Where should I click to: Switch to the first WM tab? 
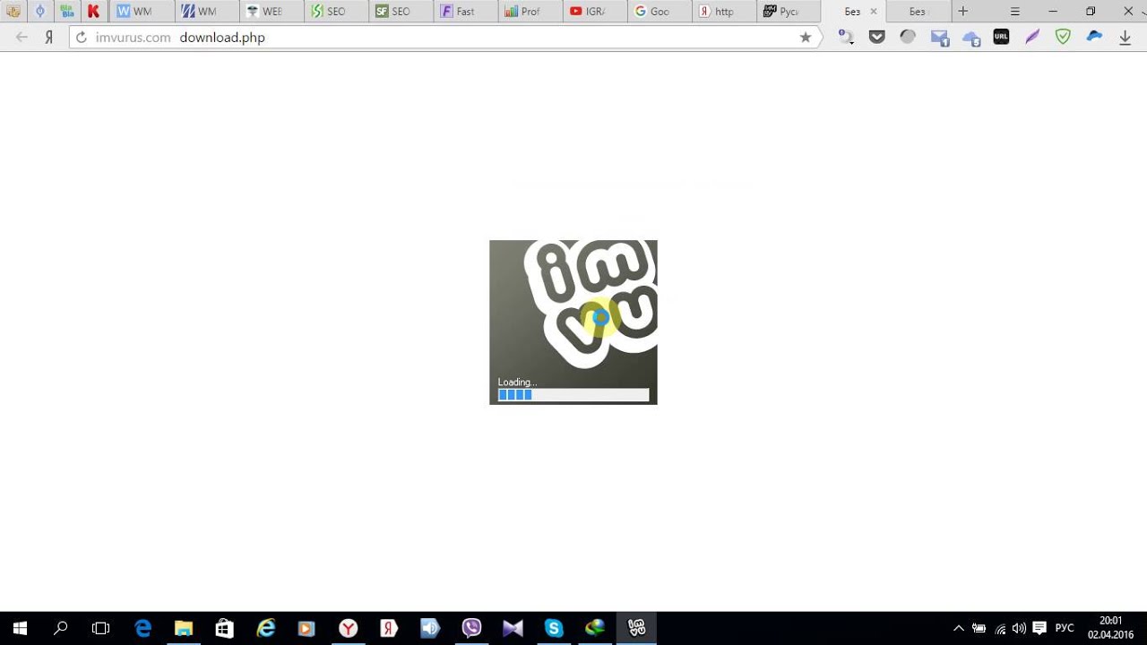click(142, 12)
